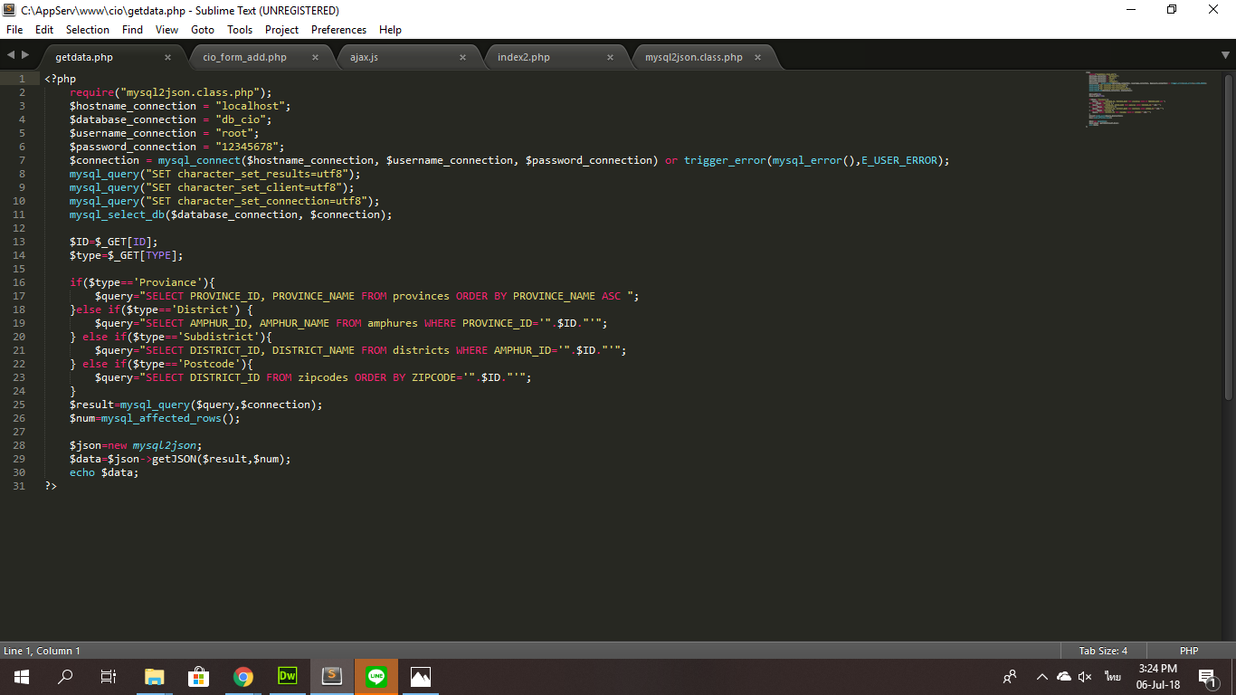The width and height of the screenshot is (1236, 695).
Task: Click the trigger_error function call
Action: pos(817,160)
